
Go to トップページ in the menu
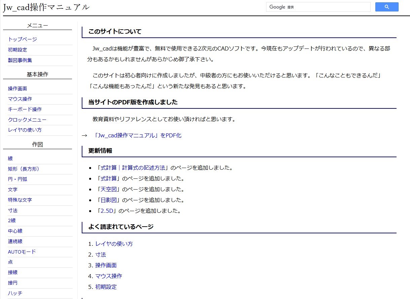pos(23,39)
